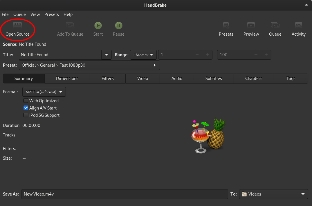This screenshot has width=312, height=206.
Task: Increment the ending chapter with plus button
Action: [266, 55]
